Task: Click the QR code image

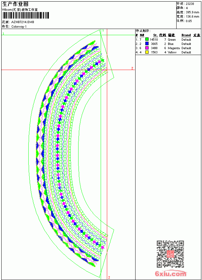Action: click(170, 254)
